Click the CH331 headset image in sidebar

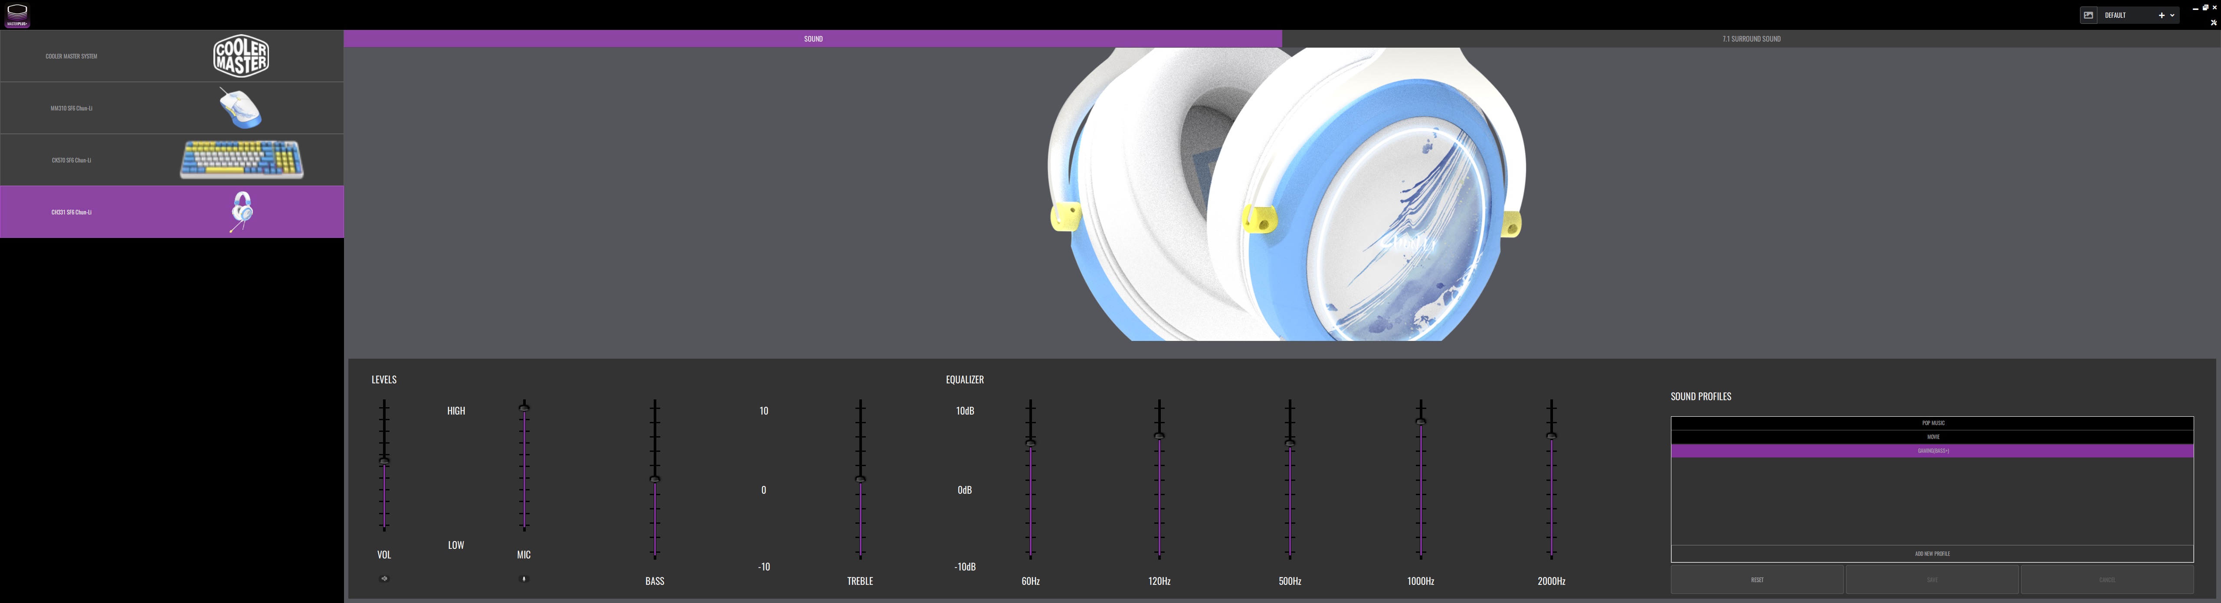tap(242, 212)
